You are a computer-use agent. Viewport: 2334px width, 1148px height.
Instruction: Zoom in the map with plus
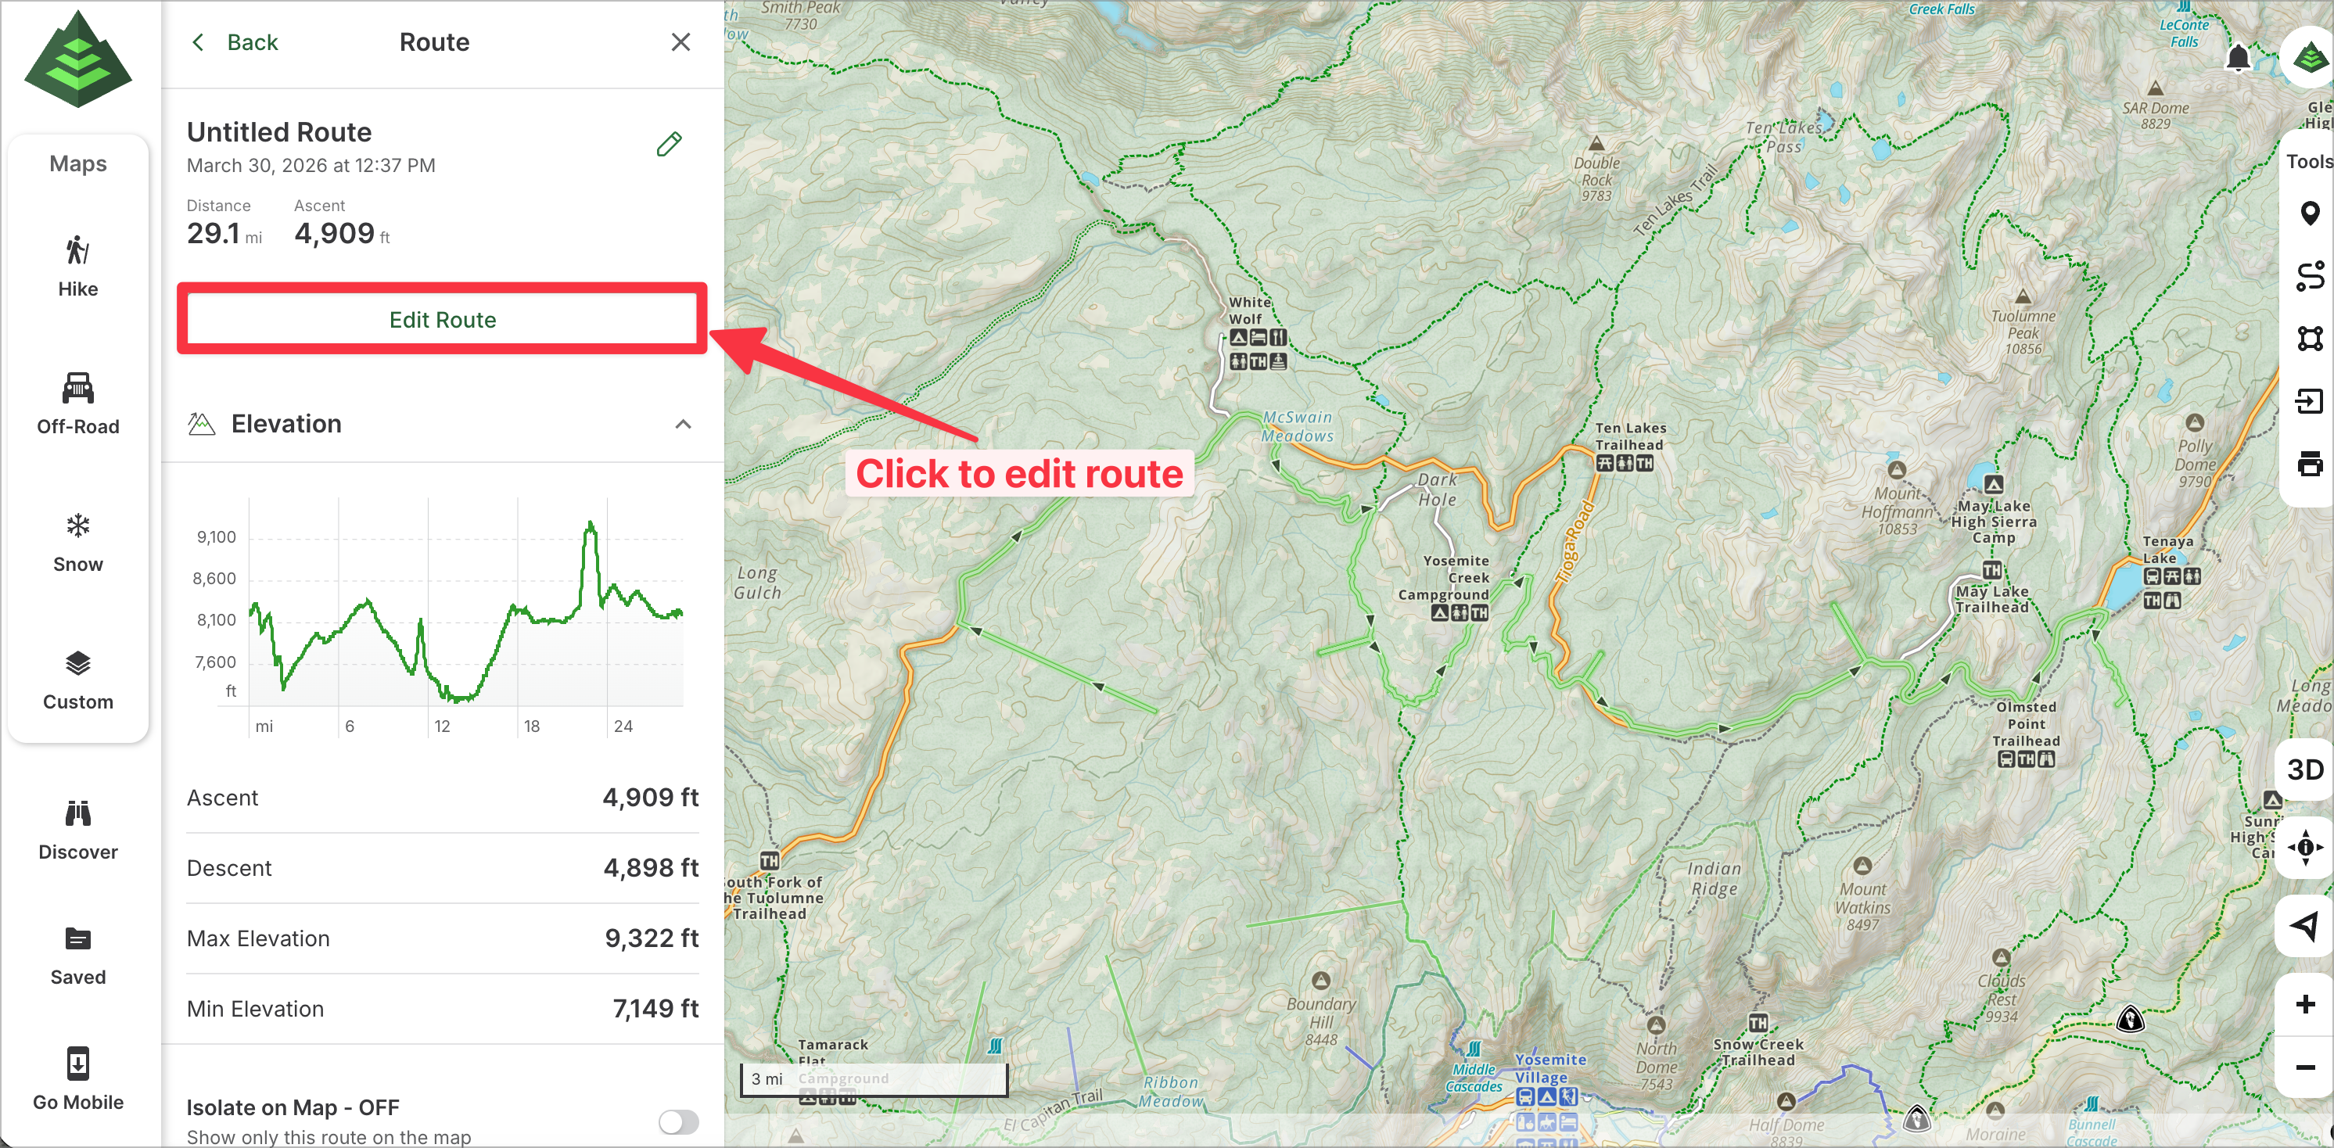(x=2304, y=1003)
